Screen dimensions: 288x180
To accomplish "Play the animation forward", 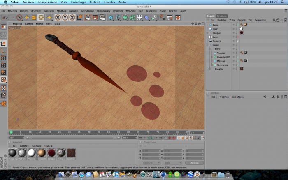I will click(152, 138).
